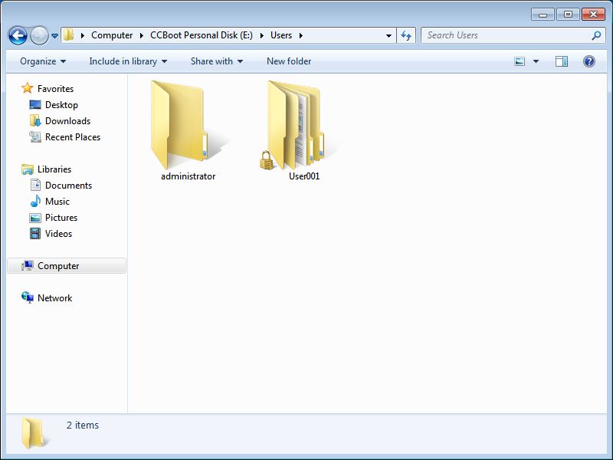The height and width of the screenshot is (460, 613).
Task: Open the view options dropdown arrow
Action: (536, 61)
